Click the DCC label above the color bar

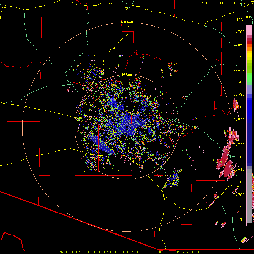pos(248,17)
